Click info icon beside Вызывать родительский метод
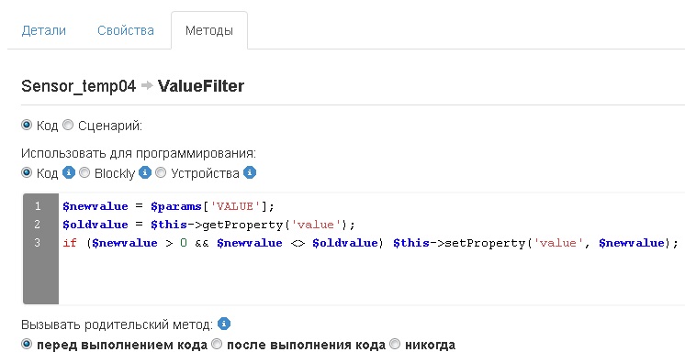The image size is (685, 363). pyautogui.click(x=224, y=324)
